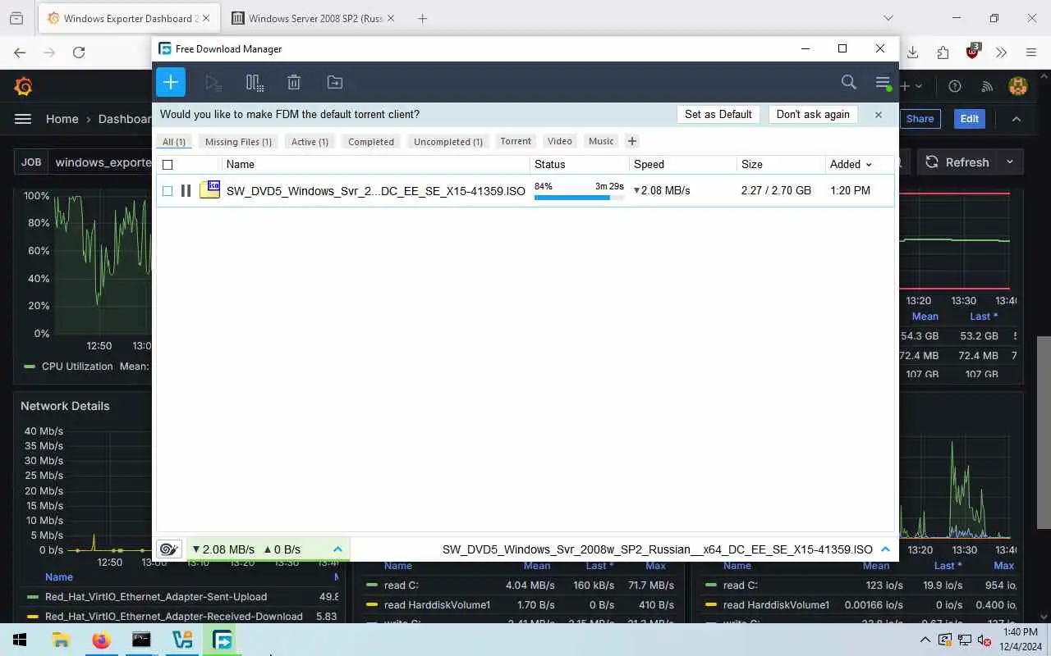The width and height of the screenshot is (1051, 656).
Task: Go back in browser
Action: click(x=21, y=52)
